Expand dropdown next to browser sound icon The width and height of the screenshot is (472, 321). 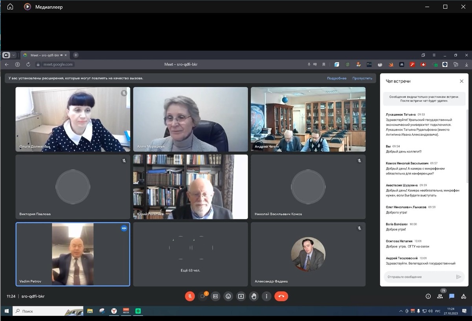click(14, 55)
